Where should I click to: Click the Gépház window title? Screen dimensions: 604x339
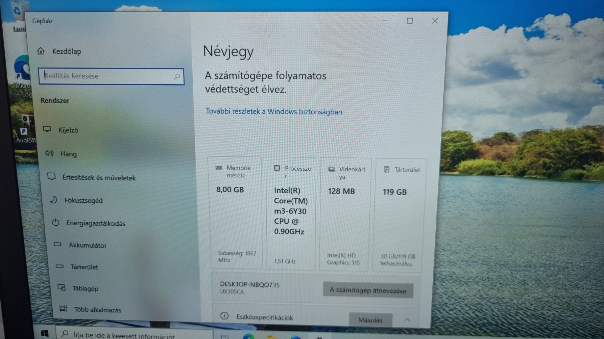point(43,21)
